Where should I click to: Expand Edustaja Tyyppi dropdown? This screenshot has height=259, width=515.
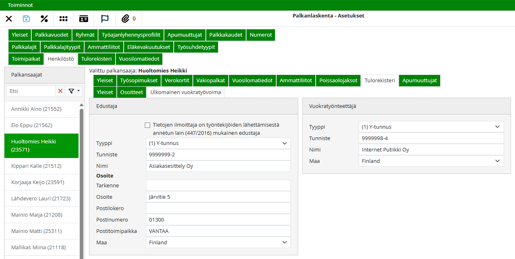218,143
